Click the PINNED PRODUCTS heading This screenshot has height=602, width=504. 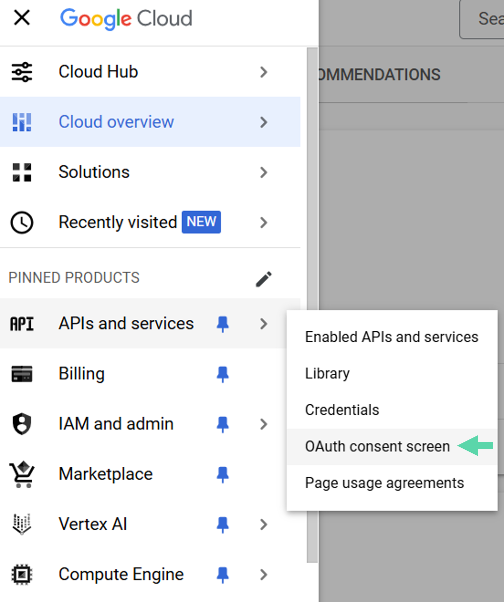point(74,278)
